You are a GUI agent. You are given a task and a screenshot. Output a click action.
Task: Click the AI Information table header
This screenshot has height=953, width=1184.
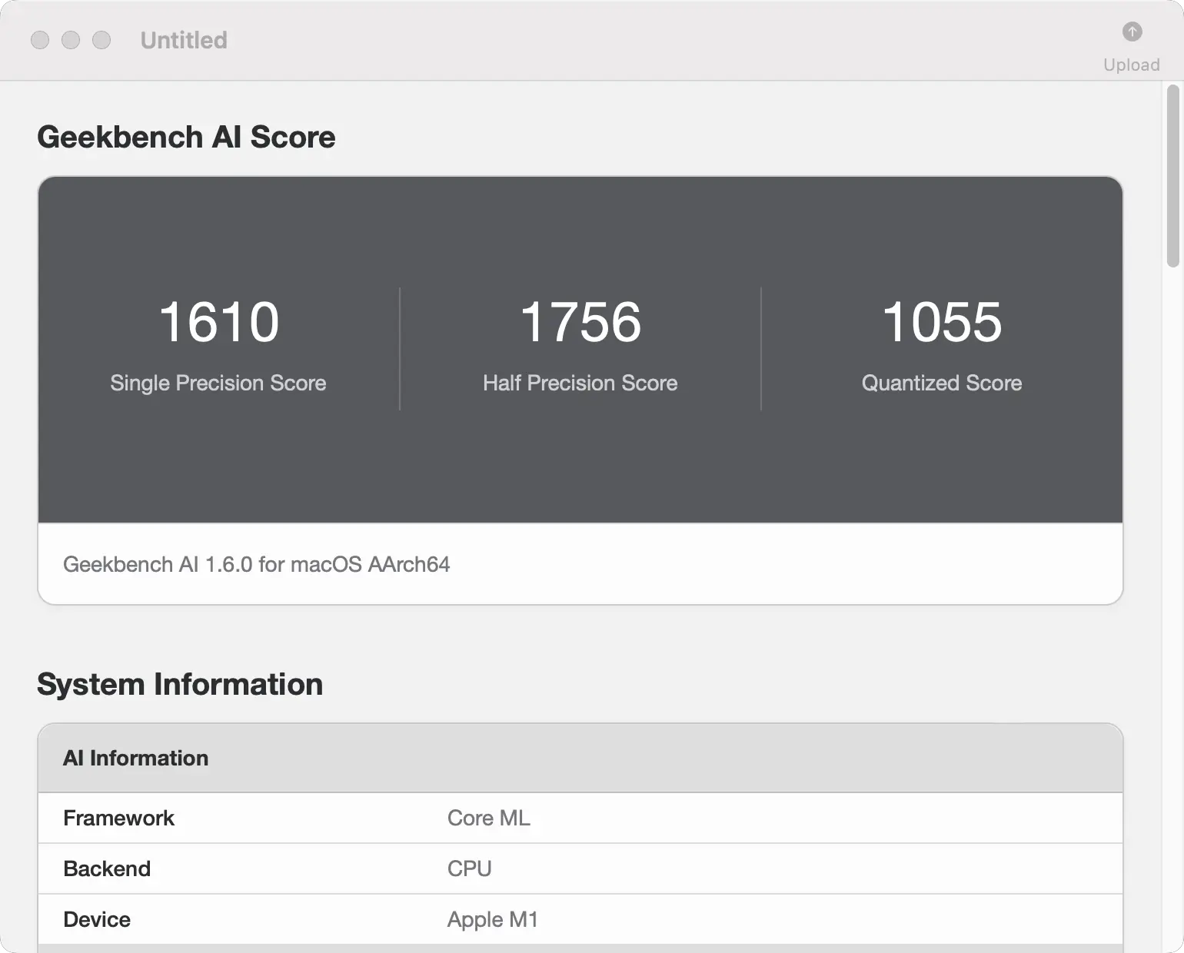coord(135,758)
